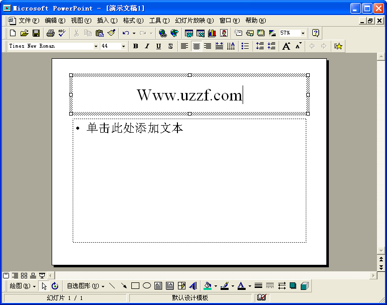Expand the font size 44 dropdown

tap(123, 46)
